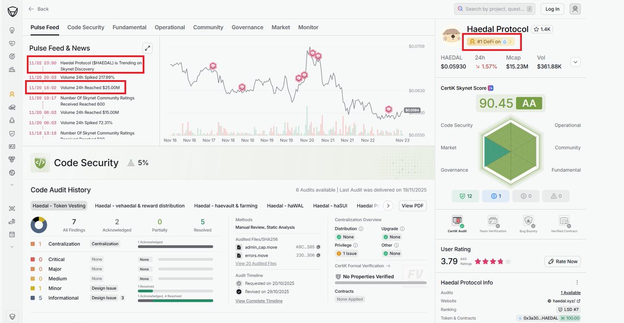Open the CertiK Formal Verification link

point(362,266)
